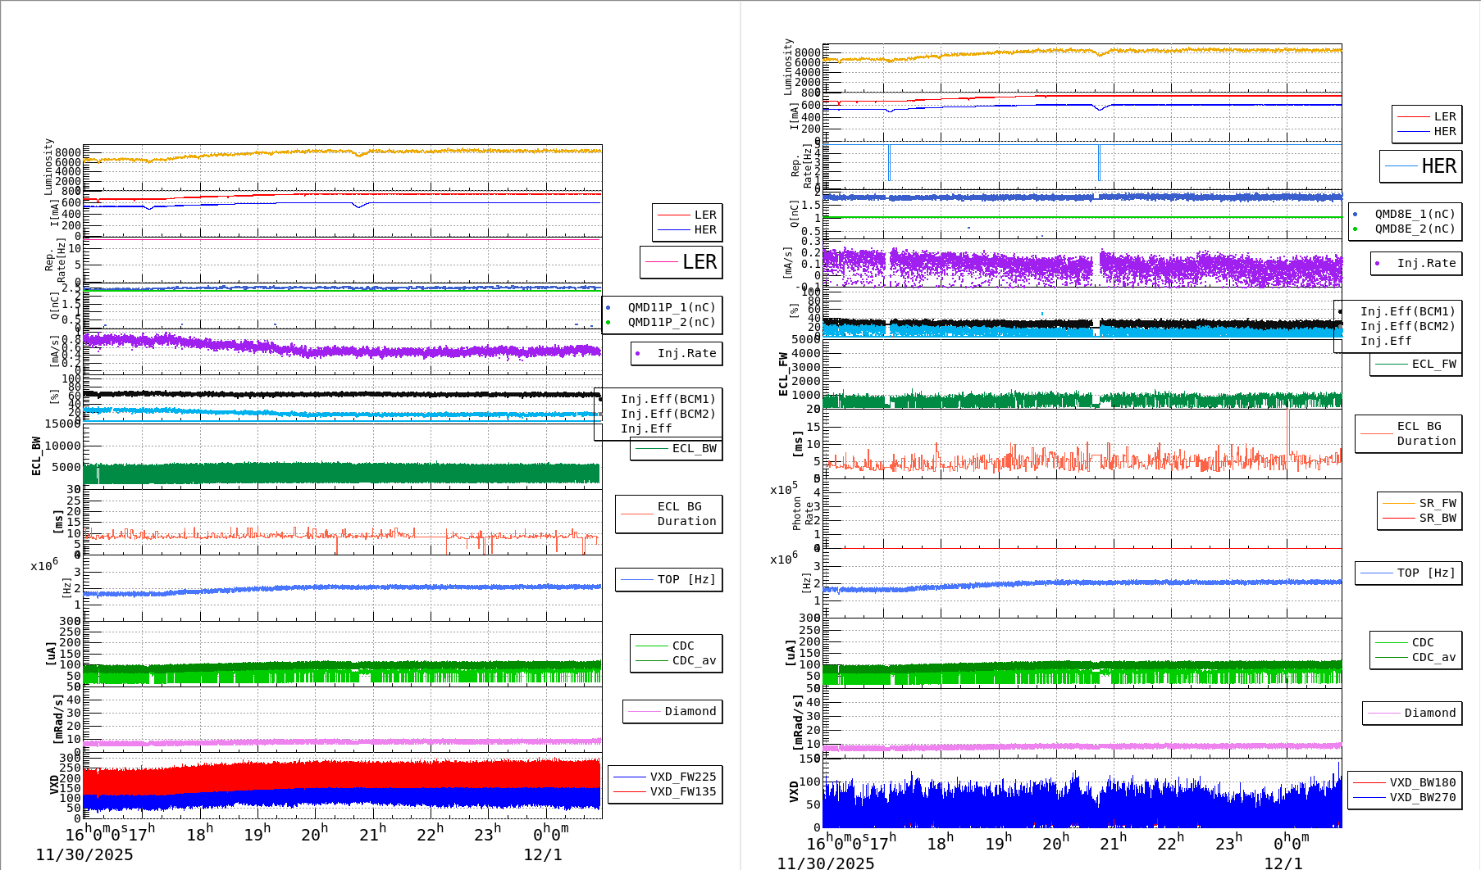Select the ECL_FW legend entry
The height and width of the screenshot is (870, 1481).
tap(1433, 365)
